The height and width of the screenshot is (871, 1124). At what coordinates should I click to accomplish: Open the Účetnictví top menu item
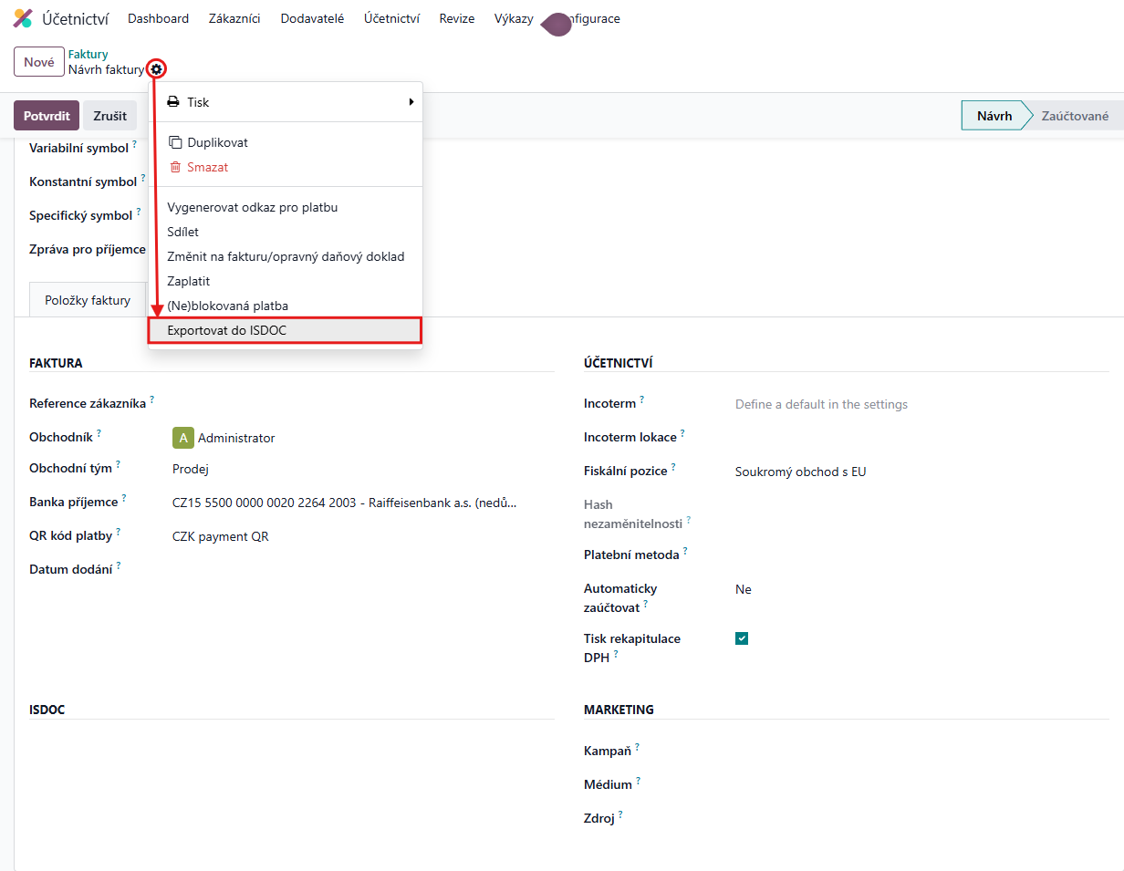391,18
